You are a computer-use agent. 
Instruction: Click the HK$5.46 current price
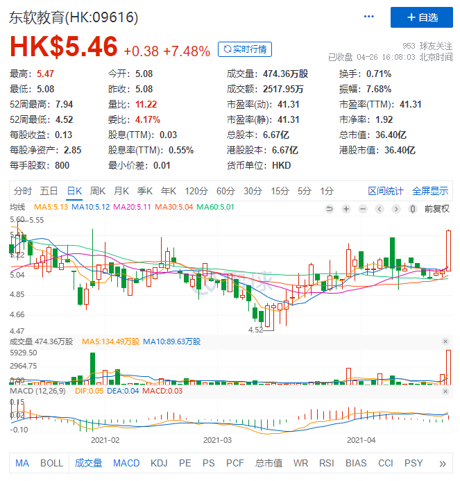pyautogui.click(x=64, y=47)
